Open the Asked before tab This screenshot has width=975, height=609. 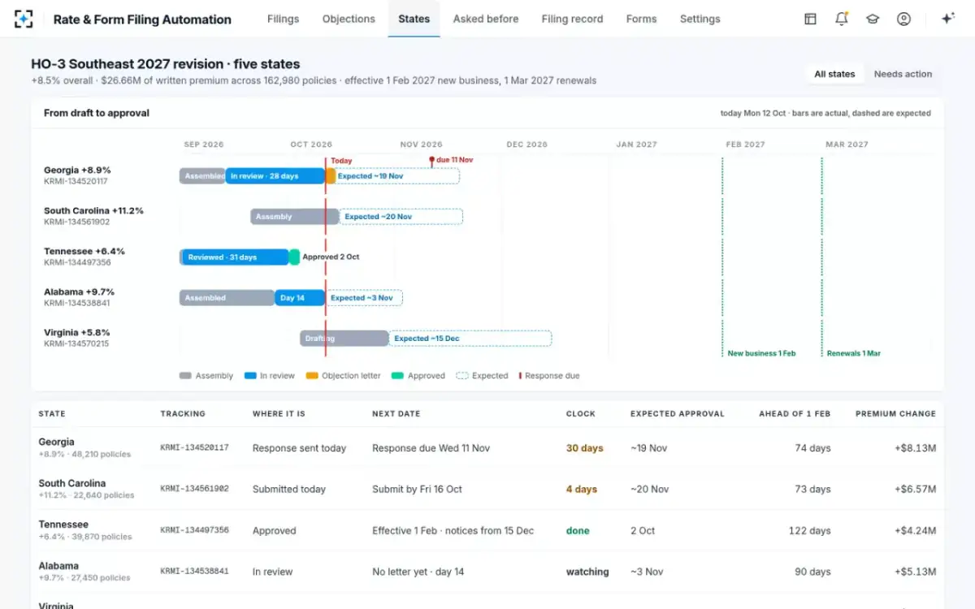pyautogui.click(x=486, y=19)
